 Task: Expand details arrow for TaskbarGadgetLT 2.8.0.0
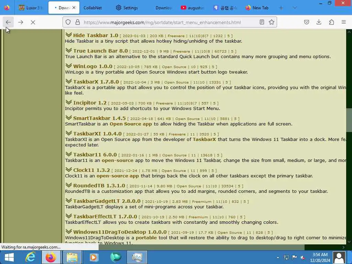click(68, 200)
